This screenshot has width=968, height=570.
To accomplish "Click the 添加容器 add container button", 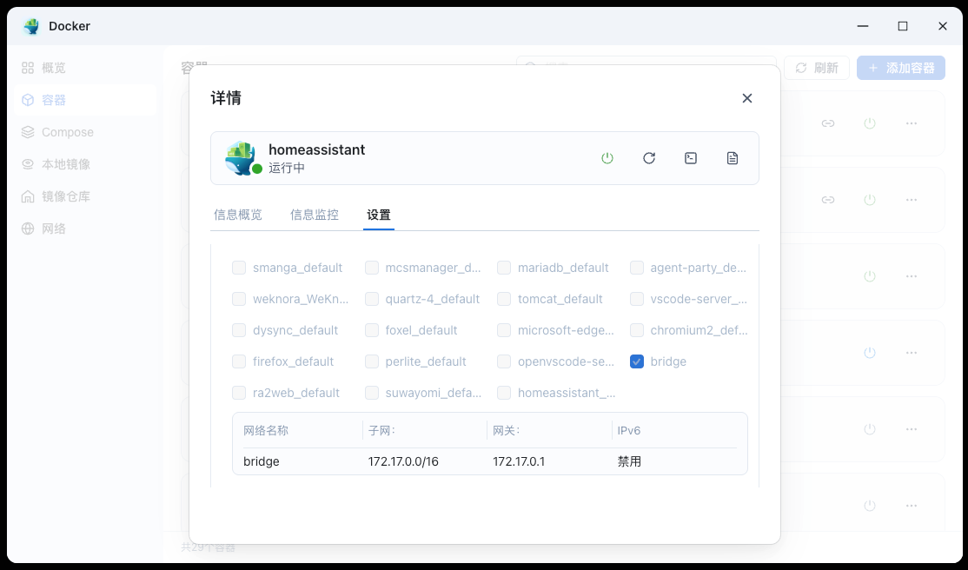I will pyautogui.click(x=901, y=67).
